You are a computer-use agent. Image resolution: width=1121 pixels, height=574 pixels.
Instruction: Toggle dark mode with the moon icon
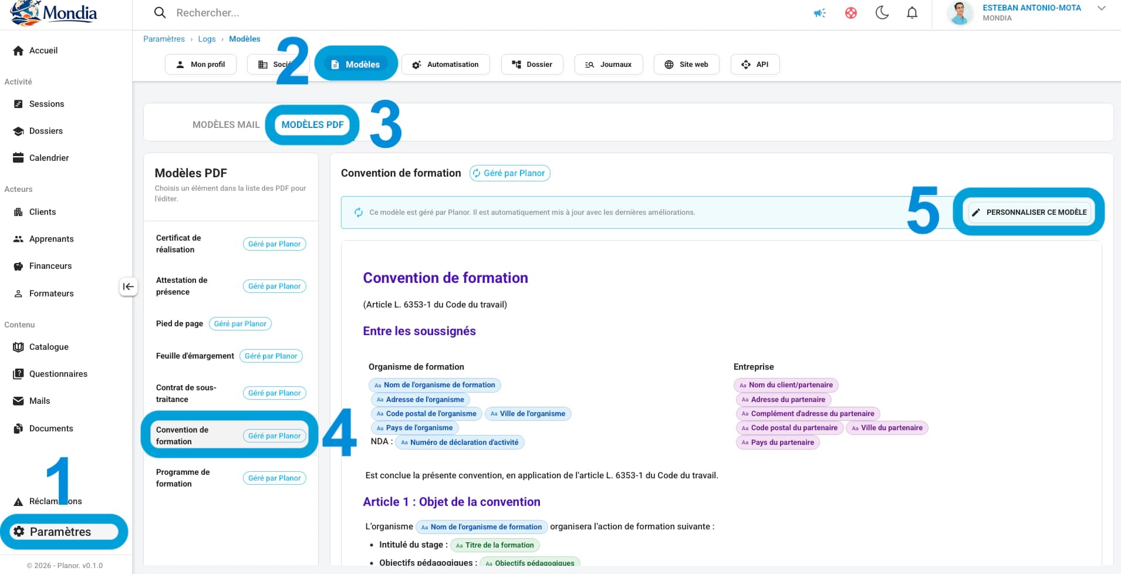click(x=883, y=12)
